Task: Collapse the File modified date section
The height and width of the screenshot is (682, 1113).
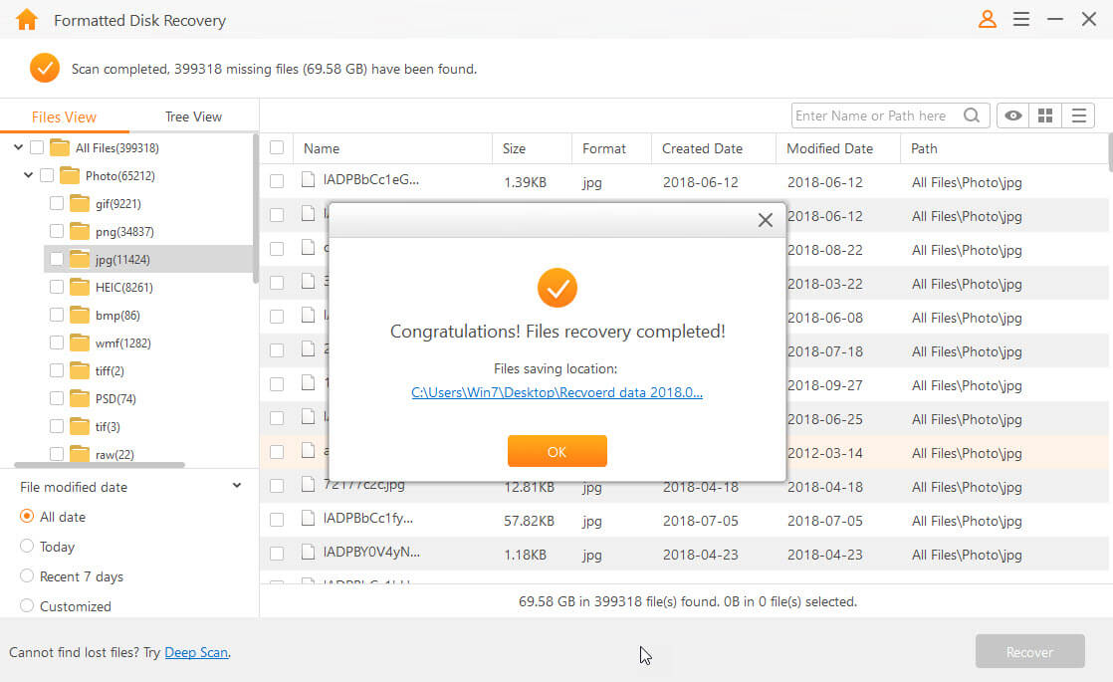Action: point(237,486)
